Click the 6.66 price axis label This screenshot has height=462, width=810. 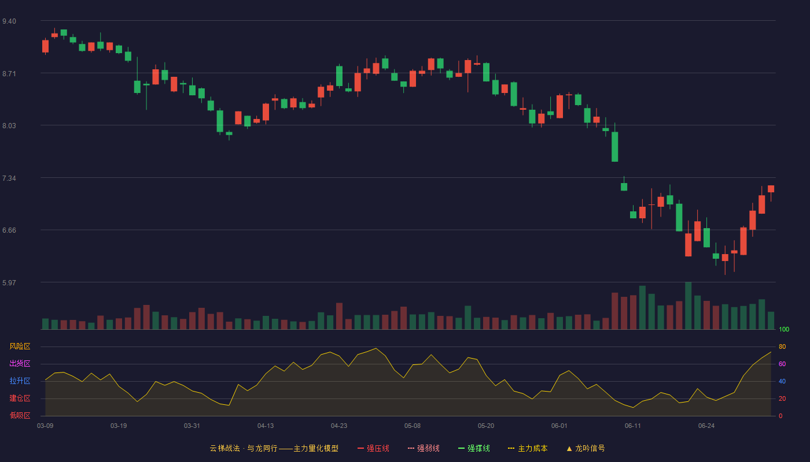click(9, 230)
